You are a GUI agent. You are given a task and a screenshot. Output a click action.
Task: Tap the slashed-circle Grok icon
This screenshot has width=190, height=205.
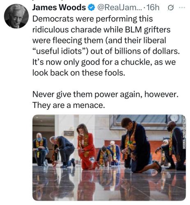coord(171,8)
